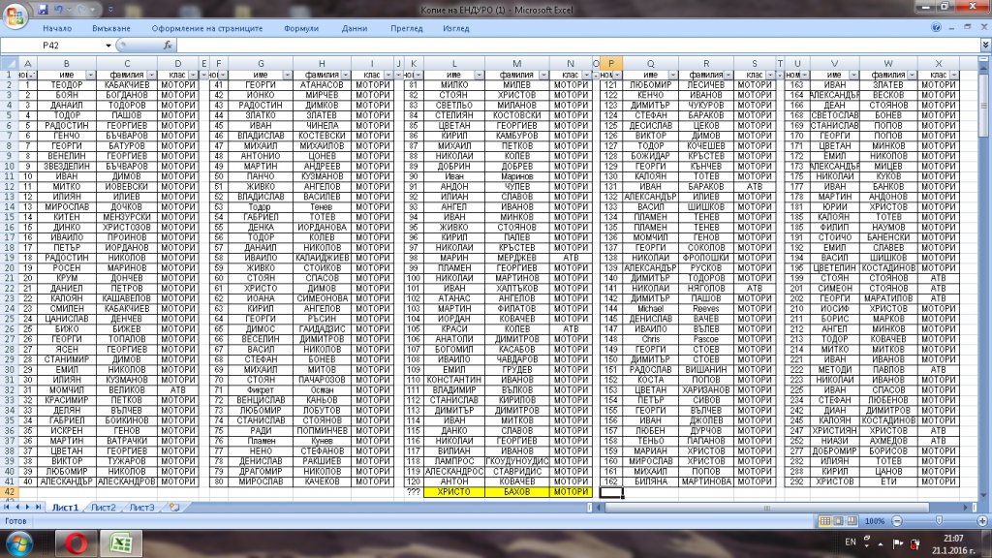Click the cell 'КАБАКЧИЕВ' in row 2
Viewport: 992px width, 558px height.
pos(127,85)
